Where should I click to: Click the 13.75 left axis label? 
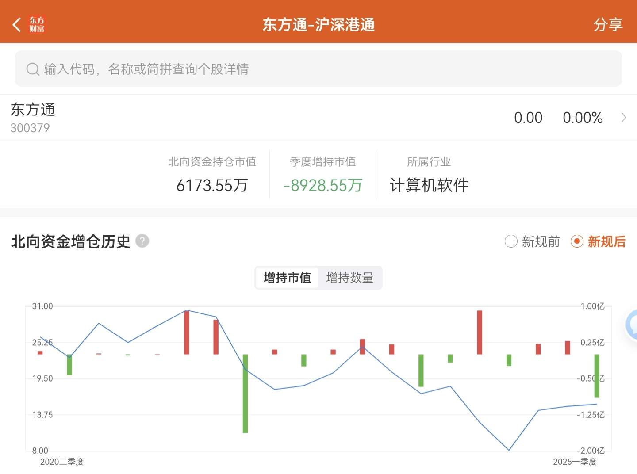(42, 415)
